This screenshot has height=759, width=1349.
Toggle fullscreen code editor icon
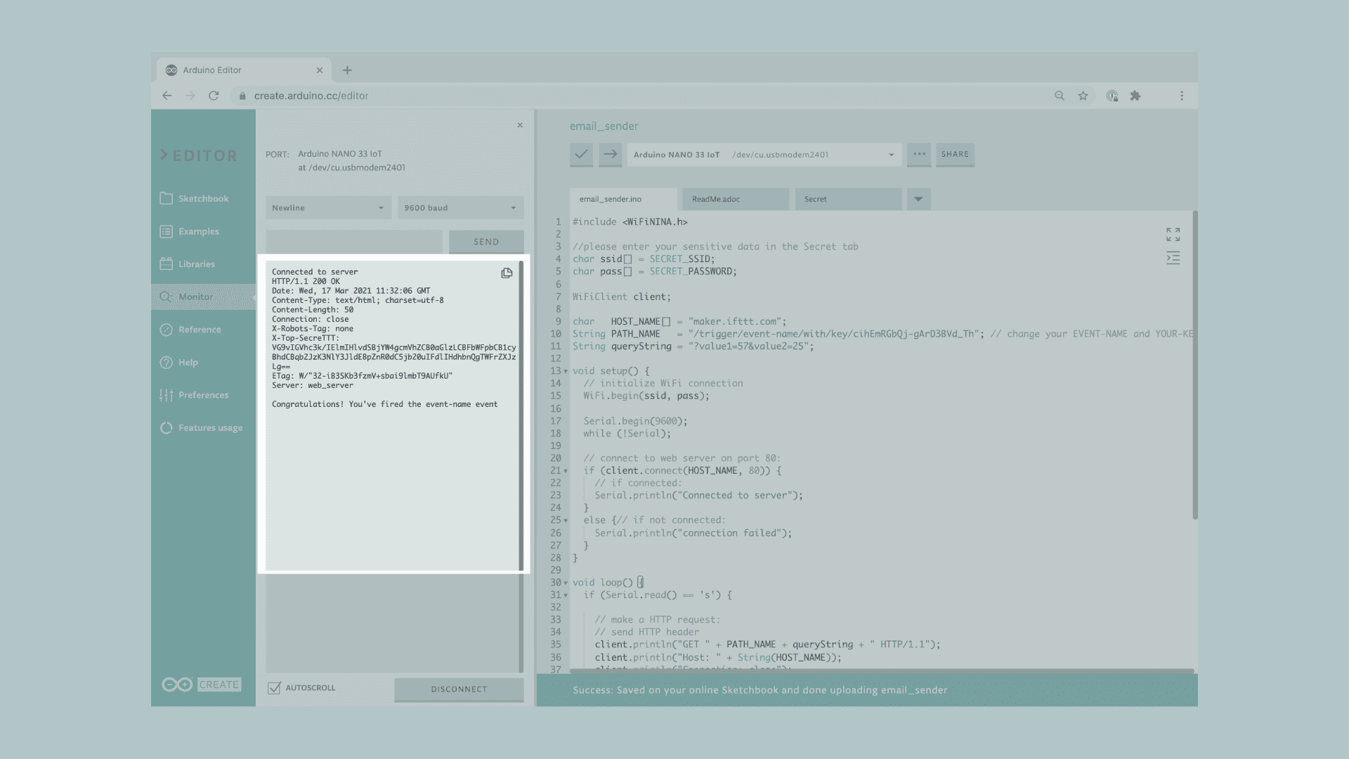click(x=1173, y=234)
